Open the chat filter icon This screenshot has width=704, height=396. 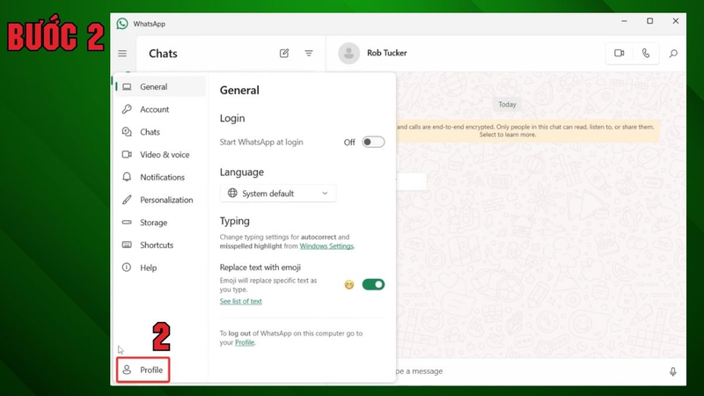coord(309,54)
